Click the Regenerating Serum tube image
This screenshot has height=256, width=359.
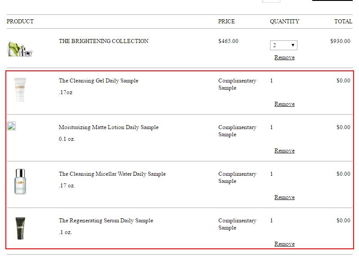pos(20,228)
